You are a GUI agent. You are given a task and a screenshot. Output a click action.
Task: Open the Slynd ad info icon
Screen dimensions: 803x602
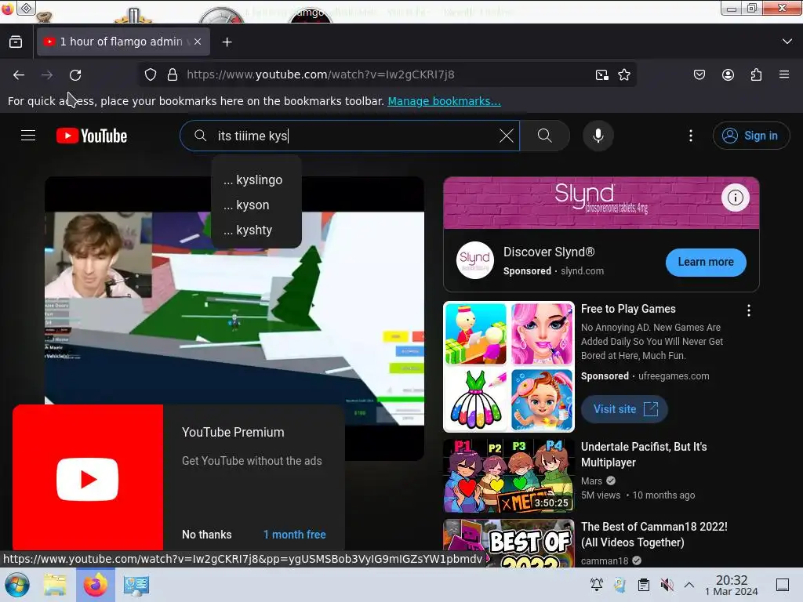[x=736, y=198]
